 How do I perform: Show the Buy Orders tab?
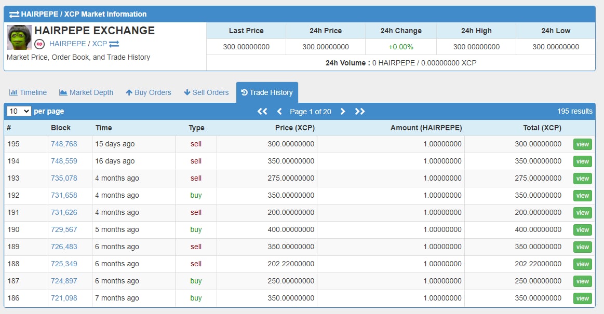[x=149, y=92]
